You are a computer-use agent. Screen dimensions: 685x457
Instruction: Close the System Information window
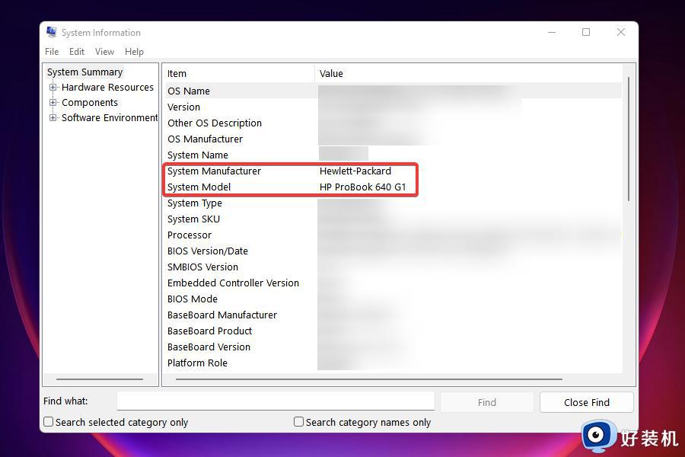(x=621, y=32)
